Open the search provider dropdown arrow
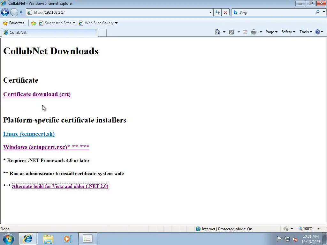The height and width of the screenshot is (245, 327). [x=324, y=12]
